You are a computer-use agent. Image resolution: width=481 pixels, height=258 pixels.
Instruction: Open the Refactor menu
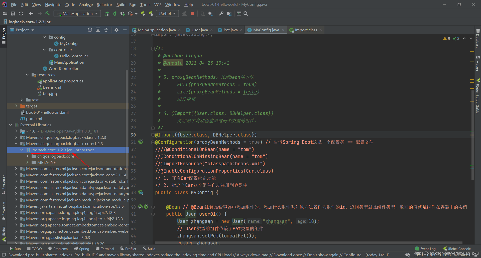[x=104, y=5]
